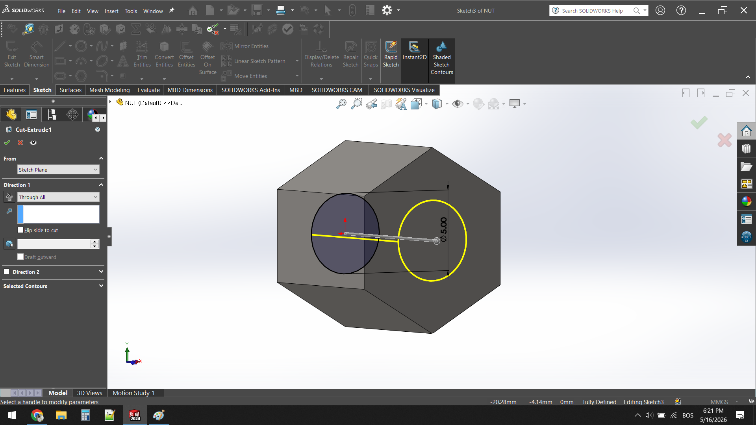This screenshot has height=425, width=756.
Task: Switch to the 3D Views tab
Action: [89, 393]
